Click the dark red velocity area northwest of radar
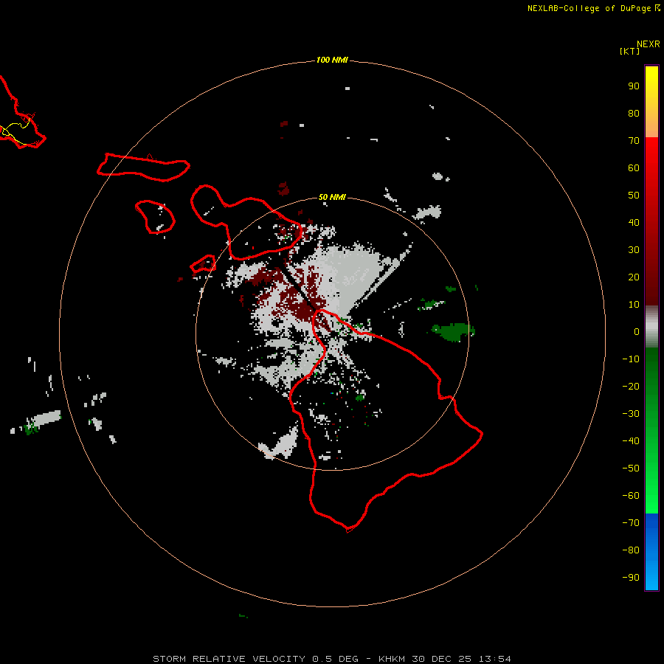Screen dimensions: 664x664 [297, 297]
